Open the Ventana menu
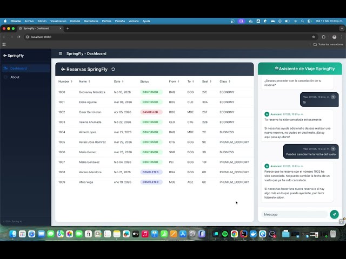The width and height of the screenshot is (346, 259). [x=134, y=21]
